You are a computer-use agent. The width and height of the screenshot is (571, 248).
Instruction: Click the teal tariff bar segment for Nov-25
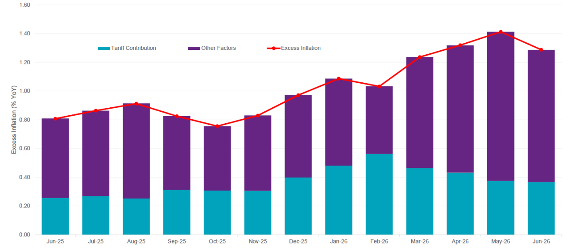257,212
